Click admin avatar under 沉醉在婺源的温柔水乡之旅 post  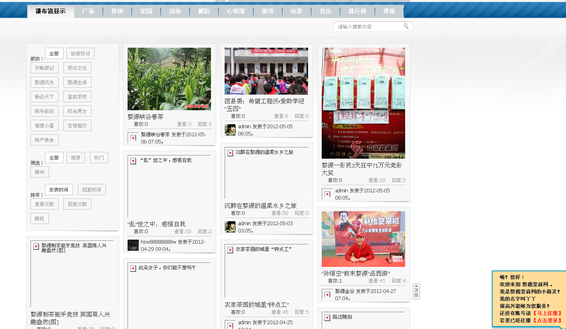pyautogui.click(x=230, y=227)
